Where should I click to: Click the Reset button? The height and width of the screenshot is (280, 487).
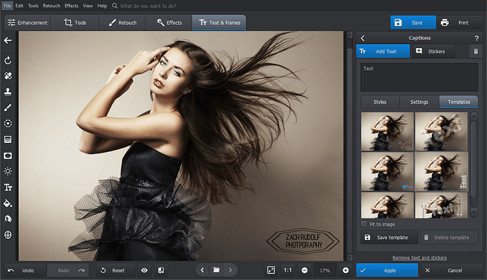(x=115, y=270)
